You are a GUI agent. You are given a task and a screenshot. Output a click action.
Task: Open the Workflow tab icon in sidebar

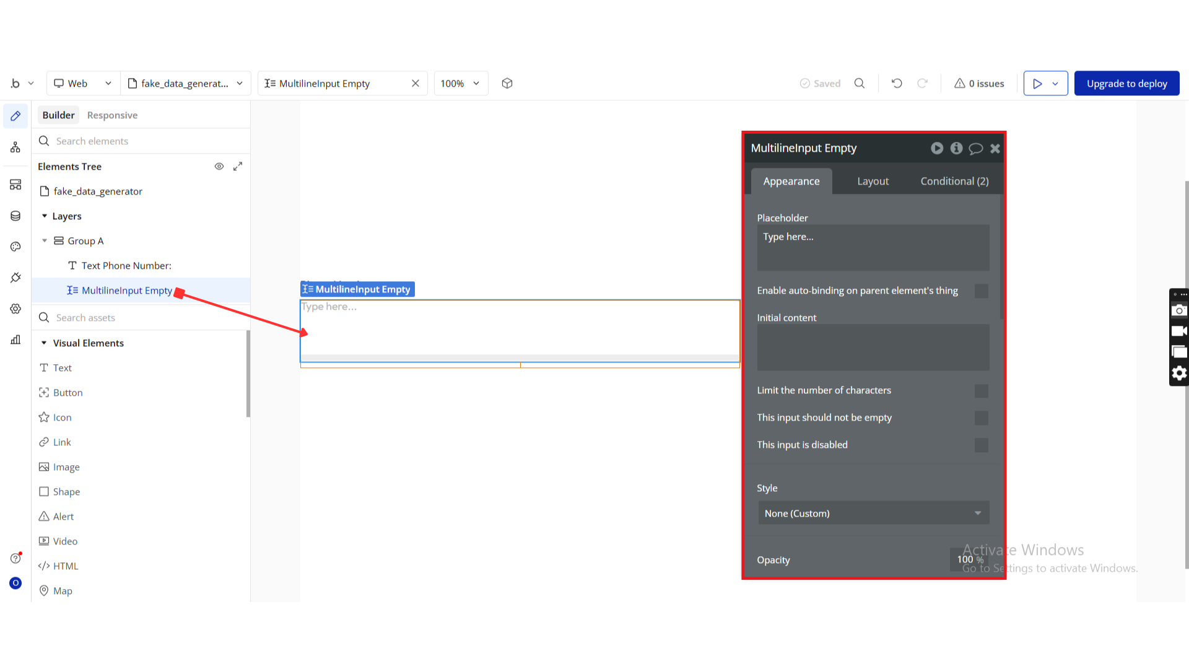(15, 147)
